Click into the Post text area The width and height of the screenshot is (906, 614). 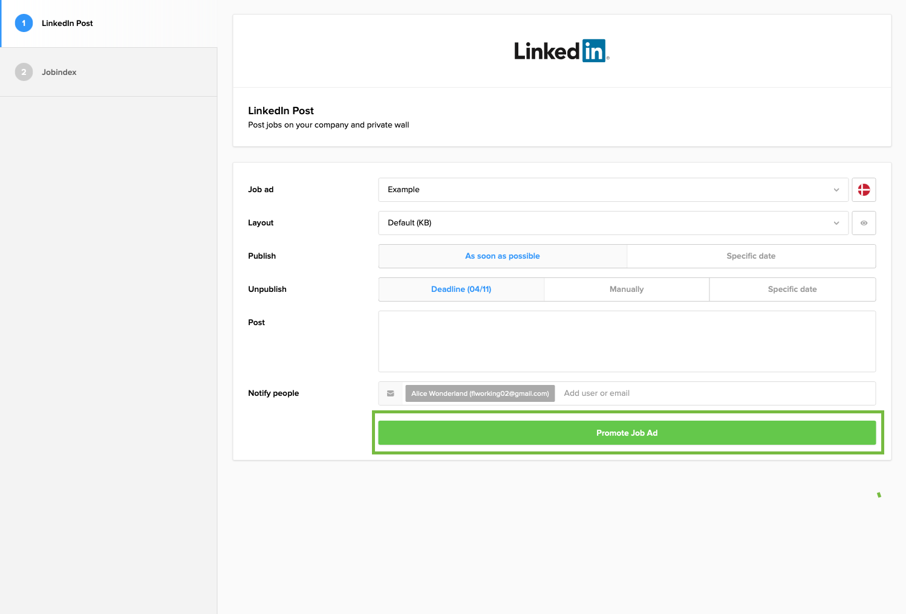tap(627, 341)
